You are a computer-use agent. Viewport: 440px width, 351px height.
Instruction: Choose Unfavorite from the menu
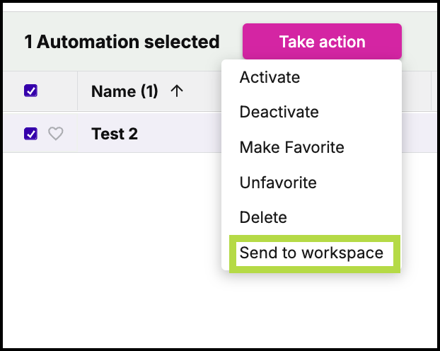278,183
